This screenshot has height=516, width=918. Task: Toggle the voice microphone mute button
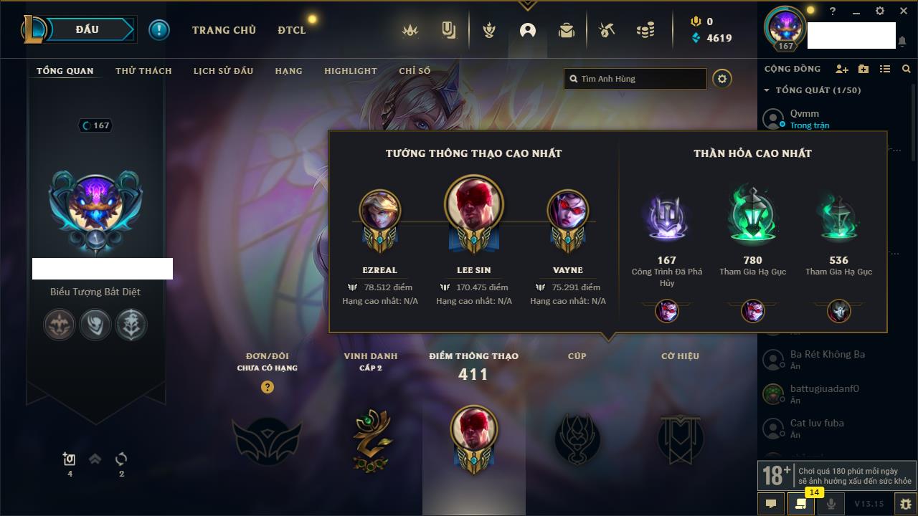point(831,504)
